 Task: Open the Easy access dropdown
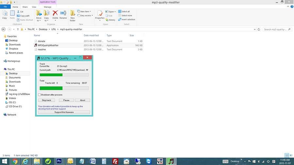pos(85,16)
